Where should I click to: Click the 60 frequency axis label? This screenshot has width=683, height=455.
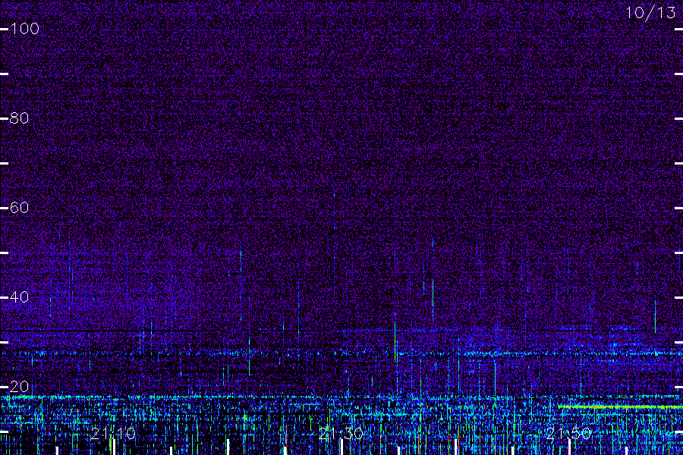[x=19, y=207]
